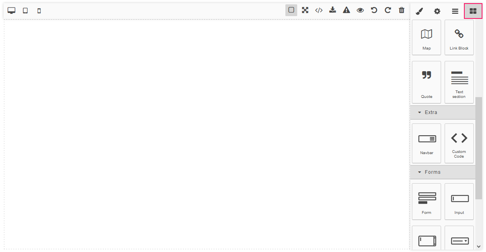Open the import template dialog
486x252 pixels.
(333, 10)
